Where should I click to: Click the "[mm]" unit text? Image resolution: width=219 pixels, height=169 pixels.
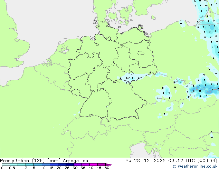54,161
